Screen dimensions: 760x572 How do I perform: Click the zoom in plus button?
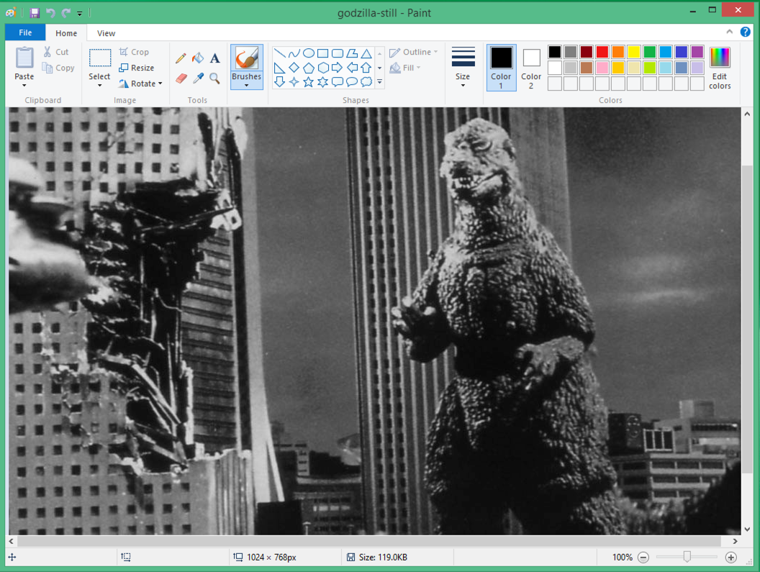click(731, 558)
